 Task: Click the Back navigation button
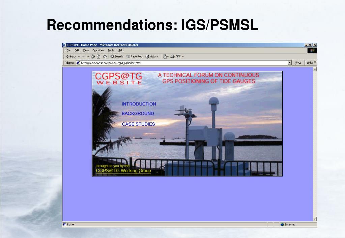click(71, 56)
